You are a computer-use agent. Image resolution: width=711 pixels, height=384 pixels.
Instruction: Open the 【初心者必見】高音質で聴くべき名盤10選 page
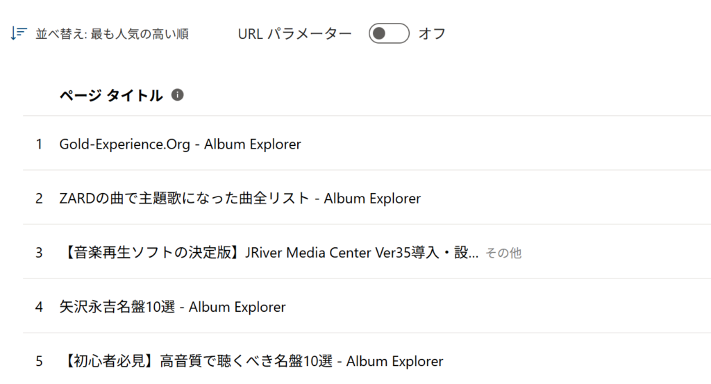(251, 361)
